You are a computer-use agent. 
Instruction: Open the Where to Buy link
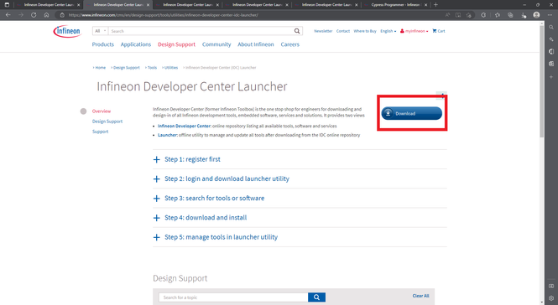(365, 31)
